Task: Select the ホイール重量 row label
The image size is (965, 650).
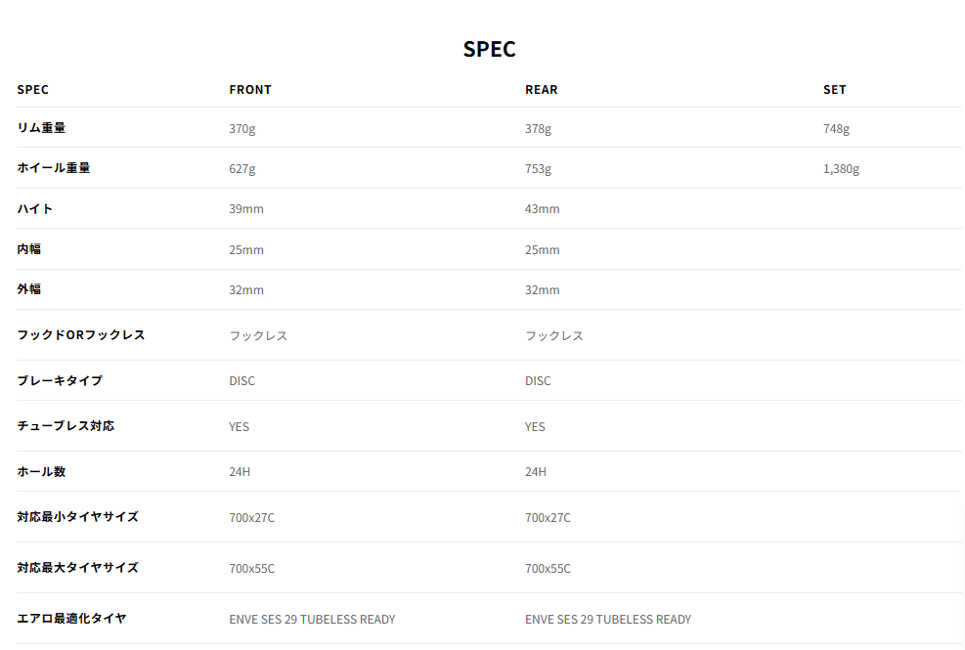Action: [x=54, y=168]
